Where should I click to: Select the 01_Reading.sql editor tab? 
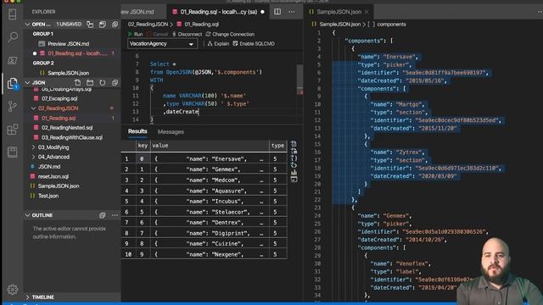pos(219,12)
